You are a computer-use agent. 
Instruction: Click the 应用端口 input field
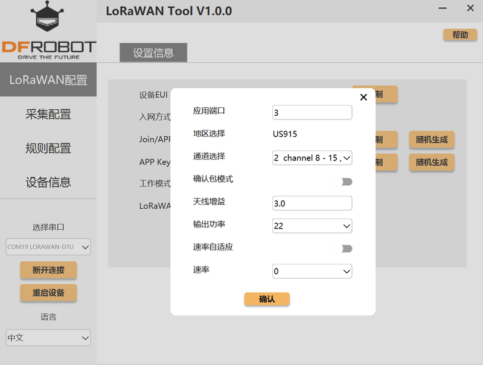coord(312,113)
